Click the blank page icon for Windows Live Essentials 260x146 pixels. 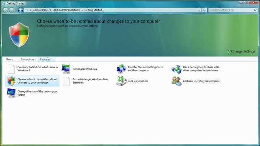(x=66, y=81)
